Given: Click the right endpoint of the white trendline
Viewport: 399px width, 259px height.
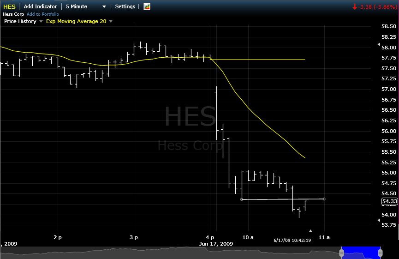Looking at the screenshot, I should point(324,199).
